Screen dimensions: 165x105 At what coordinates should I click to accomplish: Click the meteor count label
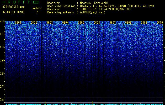coord(37,8)
